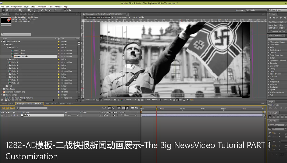Viewport: 287px width, 163px height.
Task: Play the composition preview
Action: [277, 18]
